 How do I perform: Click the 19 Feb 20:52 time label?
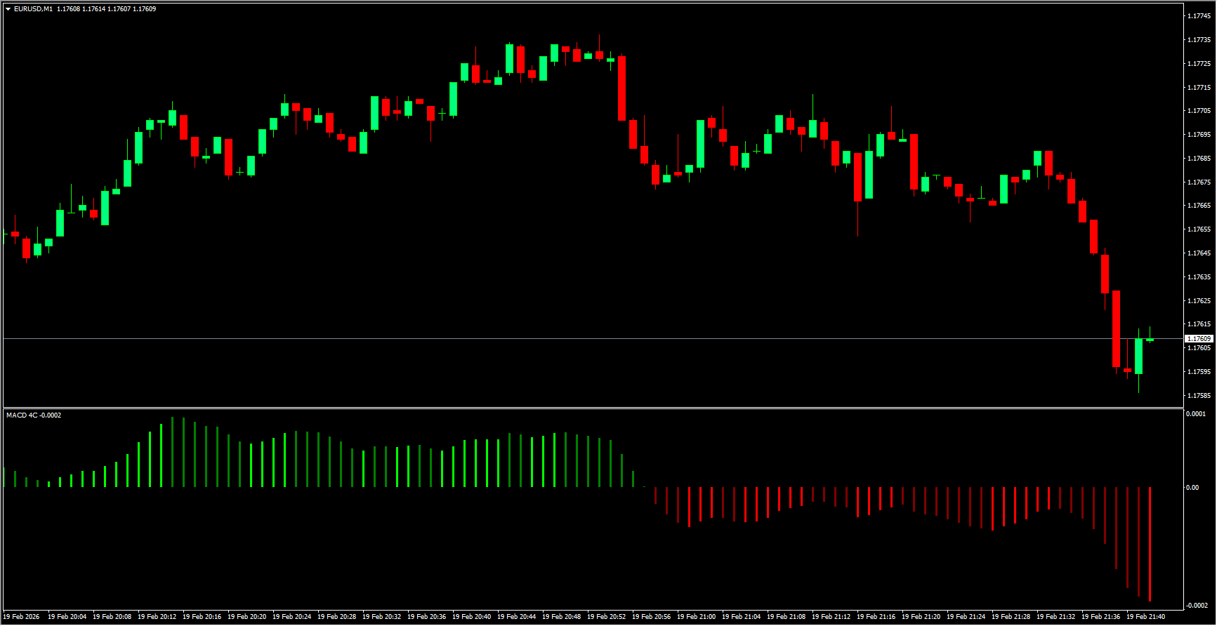607,617
